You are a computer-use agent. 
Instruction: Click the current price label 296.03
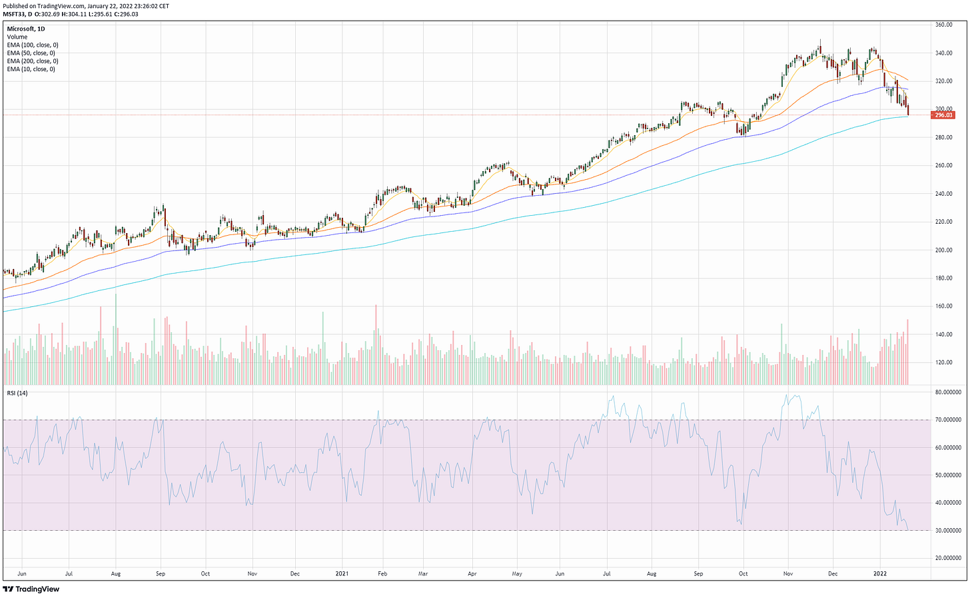[943, 115]
